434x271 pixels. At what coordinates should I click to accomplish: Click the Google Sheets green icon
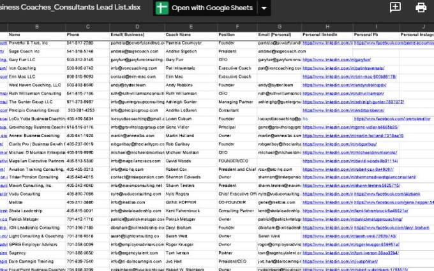[x=162, y=8]
